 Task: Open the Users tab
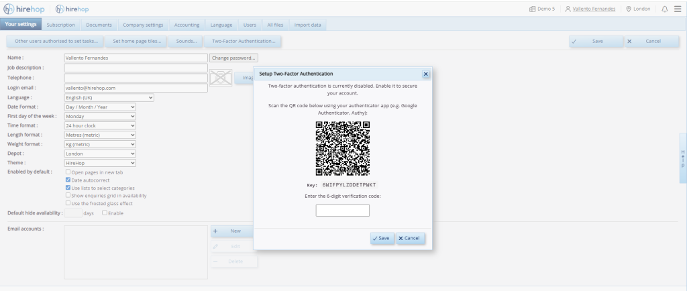[x=250, y=25]
